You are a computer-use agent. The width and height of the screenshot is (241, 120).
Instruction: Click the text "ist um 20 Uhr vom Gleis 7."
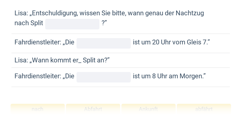tap(171, 42)
